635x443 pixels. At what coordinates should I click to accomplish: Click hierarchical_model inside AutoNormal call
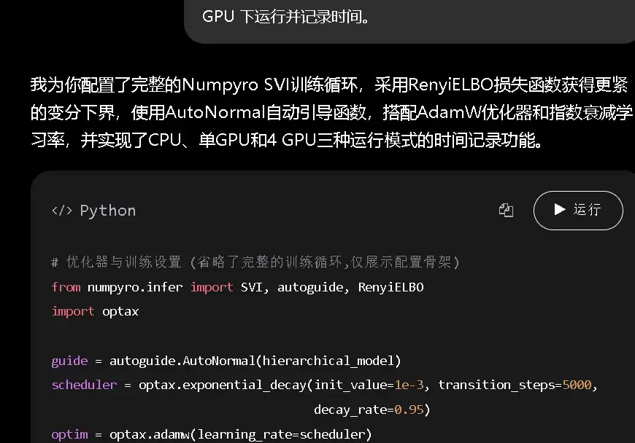coord(328,361)
